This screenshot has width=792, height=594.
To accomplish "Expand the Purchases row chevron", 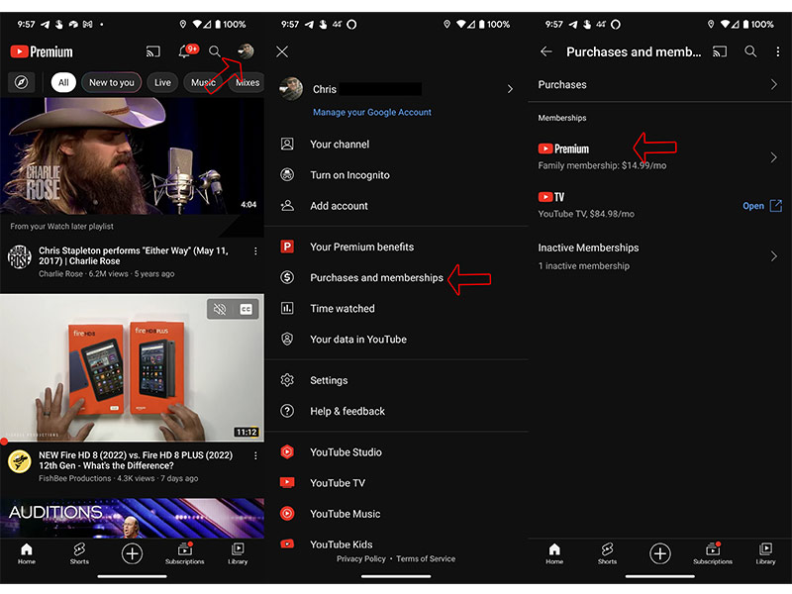I will 774,84.
